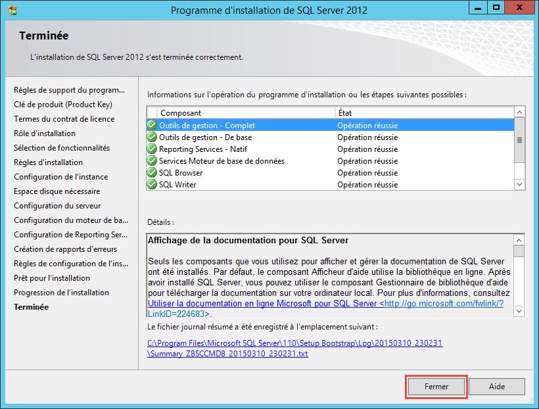This screenshot has height=409, width=539.
Task: Click step 'Configuration de Reporting Ser...'
Action: click(71, 235)
